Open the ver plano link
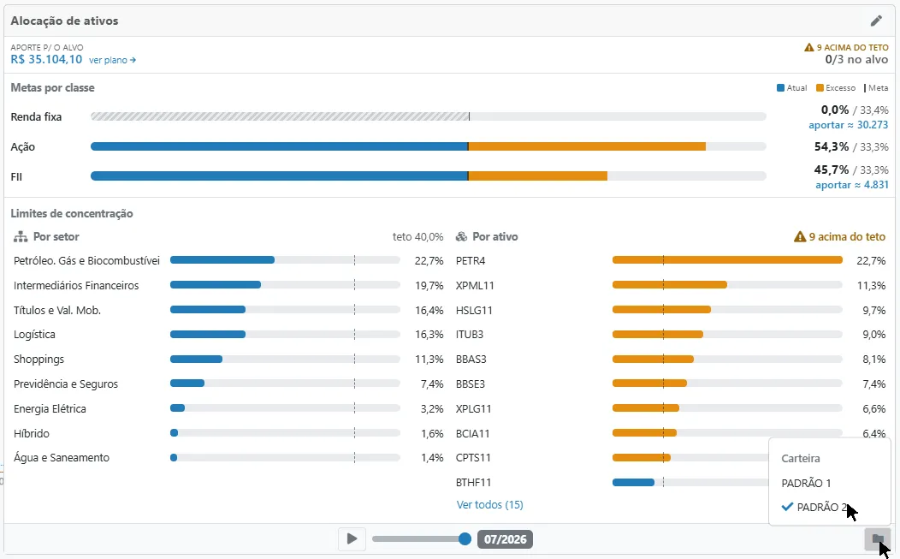This screenshot has height=559, width=900. (x=113, y=60)
